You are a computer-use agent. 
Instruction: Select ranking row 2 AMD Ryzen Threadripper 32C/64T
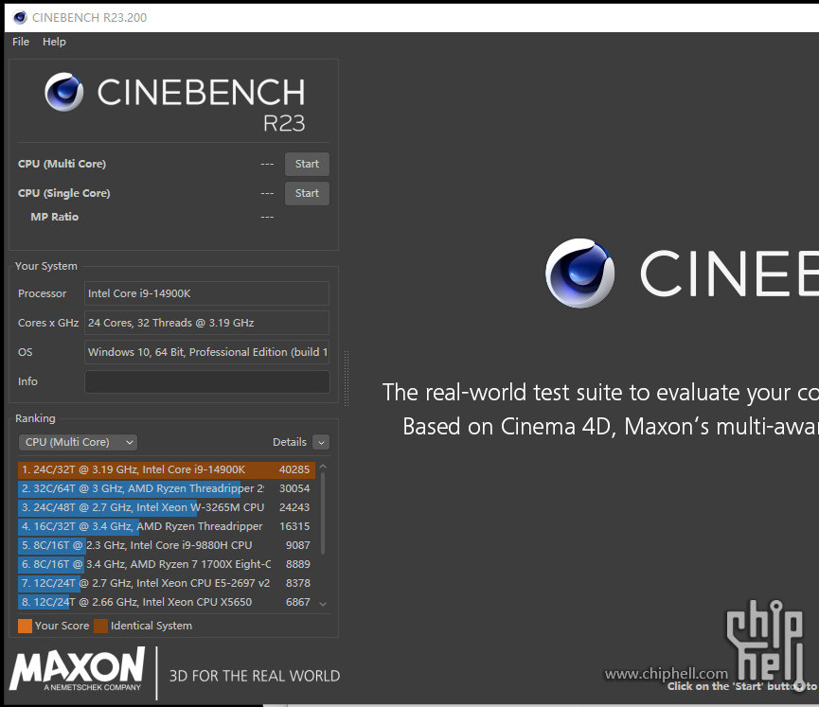pyautogui.click(x=167, y=488)
